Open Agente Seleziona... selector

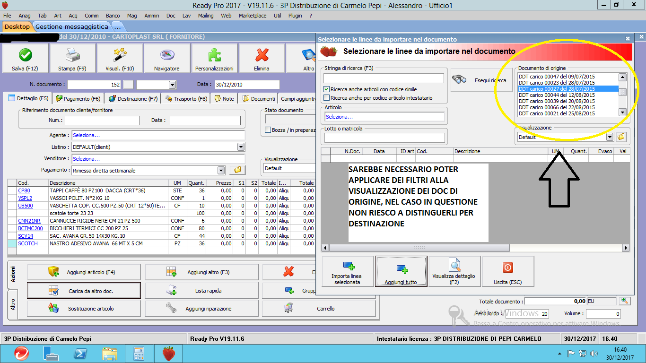158,135
